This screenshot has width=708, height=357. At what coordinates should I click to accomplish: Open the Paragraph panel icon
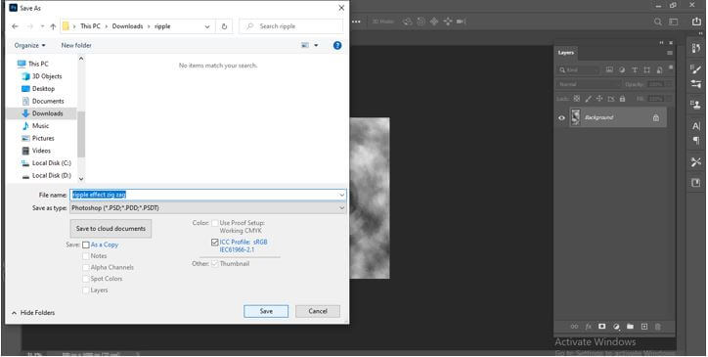coord(696,141)
